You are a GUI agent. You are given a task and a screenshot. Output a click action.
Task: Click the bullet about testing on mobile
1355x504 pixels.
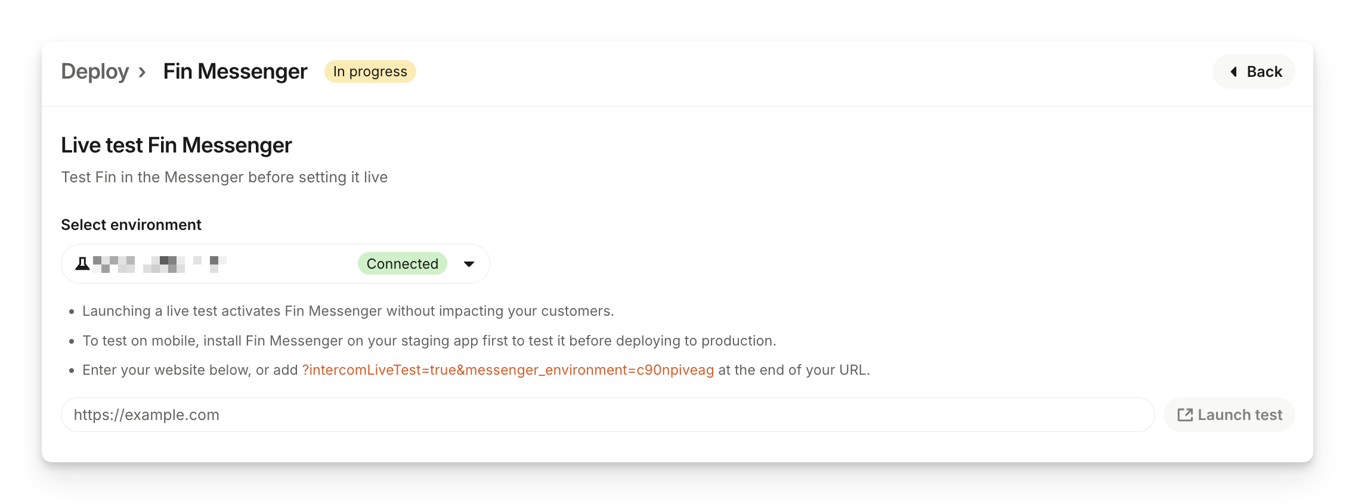tap(429, 341)
